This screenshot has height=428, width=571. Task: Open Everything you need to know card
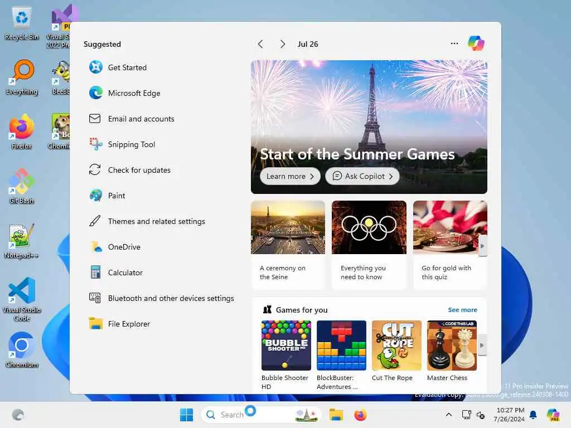coord(369,245)
